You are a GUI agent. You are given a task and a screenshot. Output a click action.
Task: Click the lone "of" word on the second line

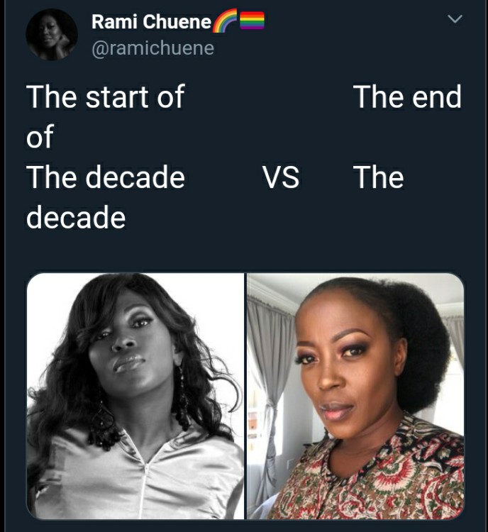click(40, 136)
